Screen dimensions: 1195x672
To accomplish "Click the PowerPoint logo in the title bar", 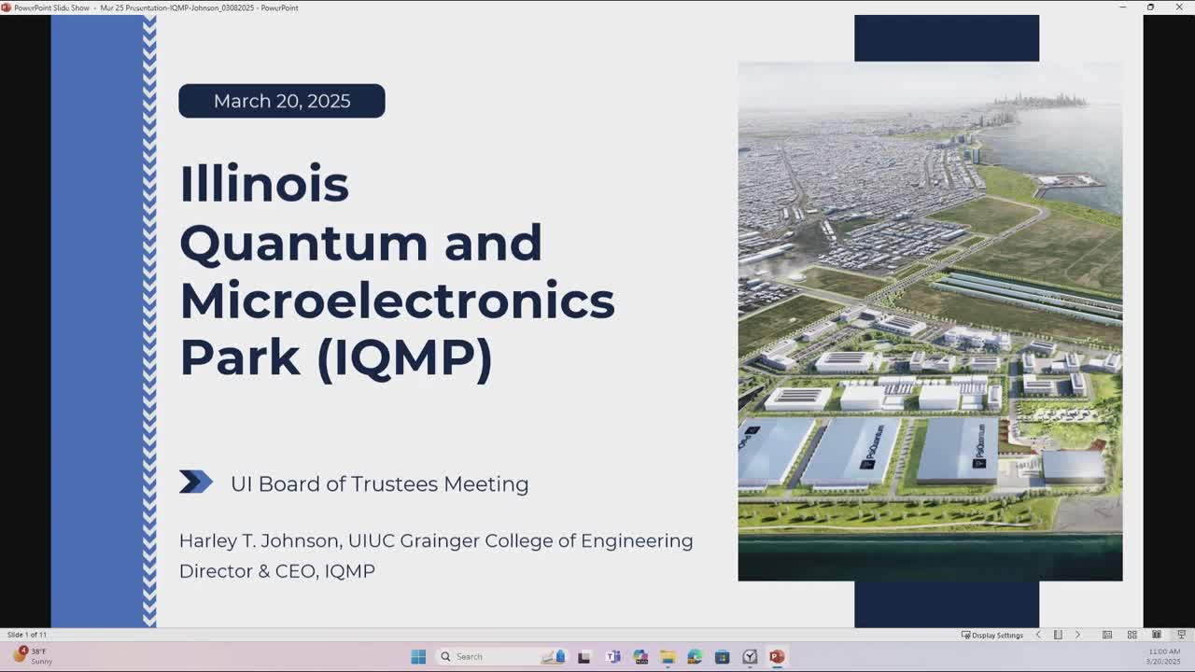I will click(7, 7).
